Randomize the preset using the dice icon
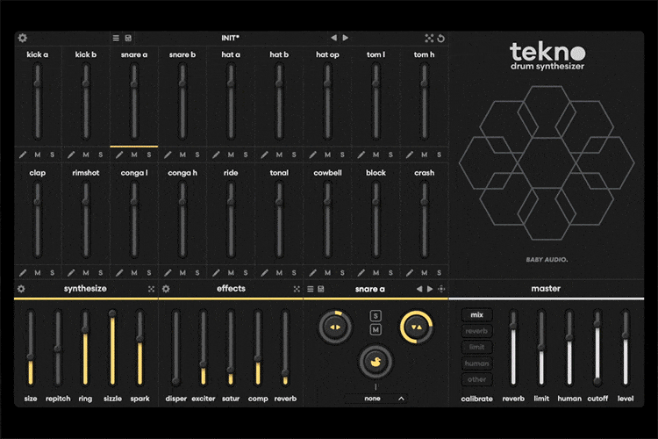 429,39
